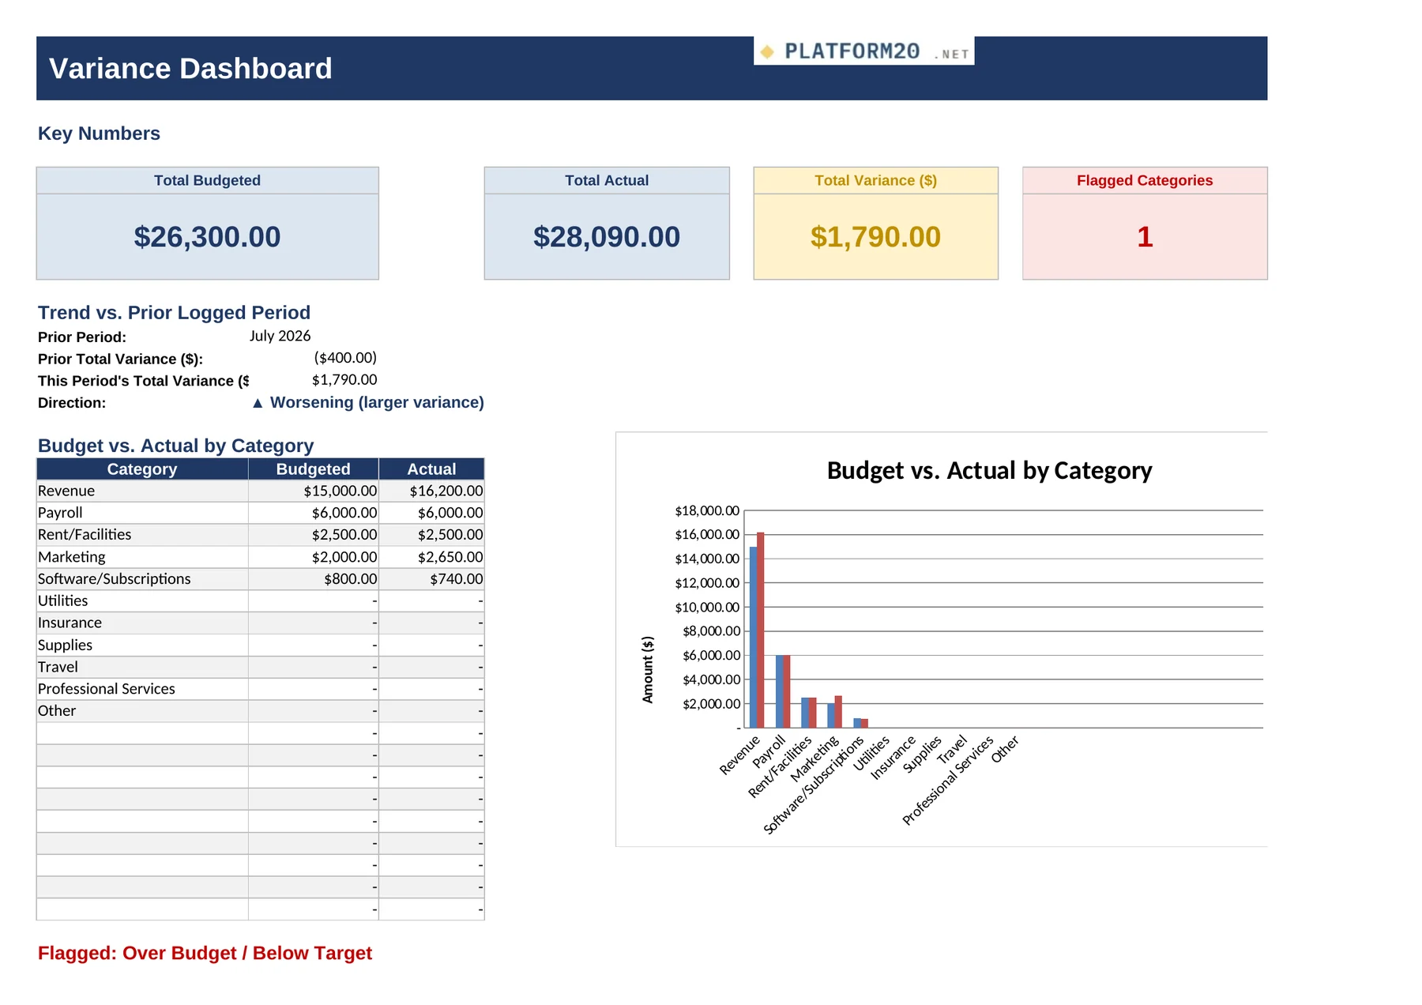Click the Prior Period label
Screen dimensions: 1422x1005
tap(82, 337)
